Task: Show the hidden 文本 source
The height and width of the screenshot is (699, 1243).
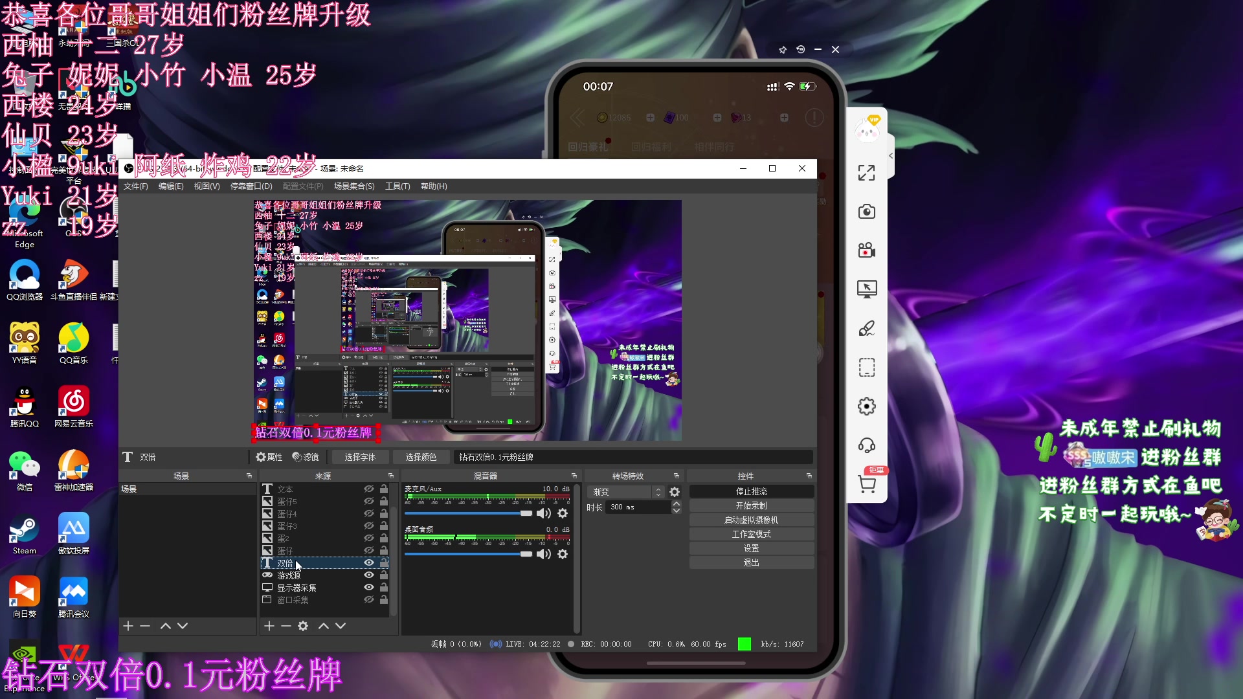Action: (x=369, y=489)
